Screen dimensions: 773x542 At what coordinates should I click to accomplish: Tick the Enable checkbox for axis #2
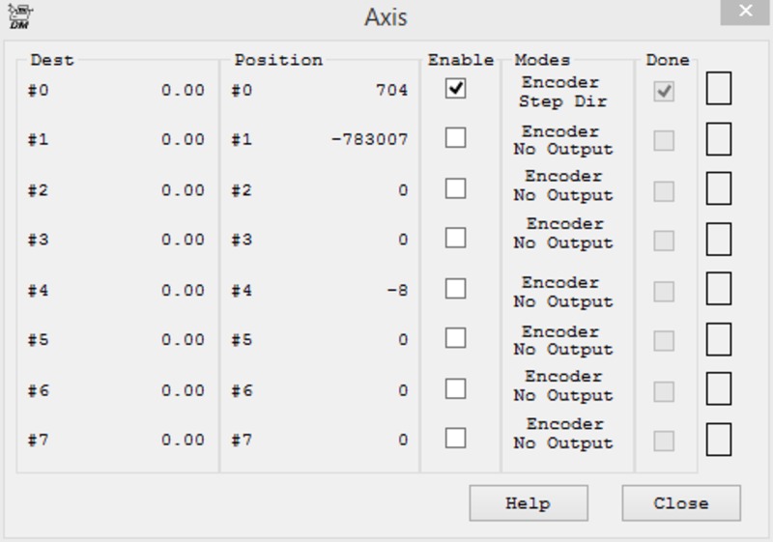(x=455, y=188)
